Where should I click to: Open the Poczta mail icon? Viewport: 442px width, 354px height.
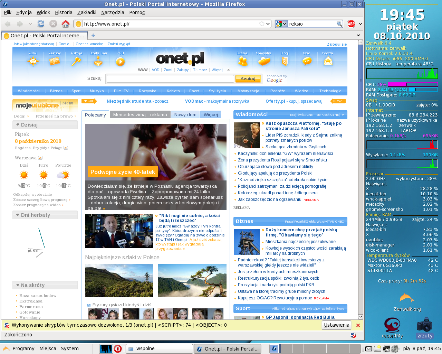click(328, 61)
